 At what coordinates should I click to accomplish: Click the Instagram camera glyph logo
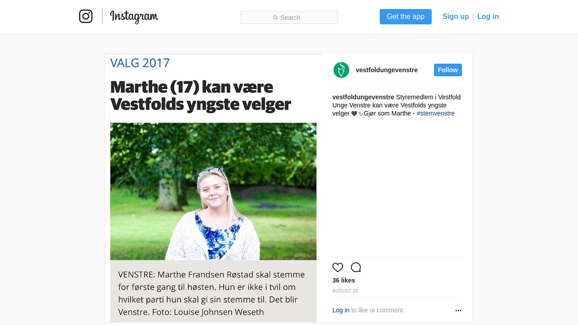click(86, 16)
